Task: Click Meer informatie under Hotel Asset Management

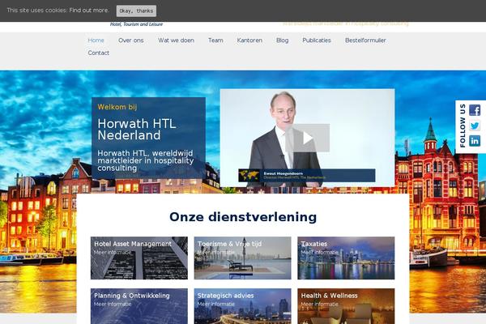Action: pyautogui.click(x=113, y=253)
